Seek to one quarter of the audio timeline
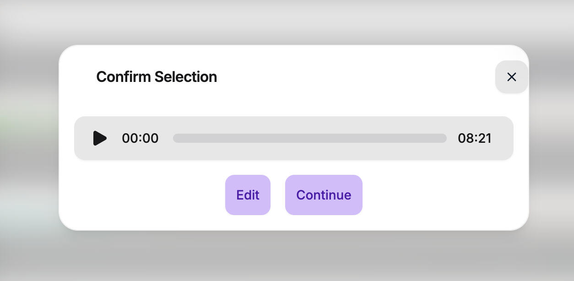This screenshot has width=574, height=281. pyautogui.click(x=242, y=138)
